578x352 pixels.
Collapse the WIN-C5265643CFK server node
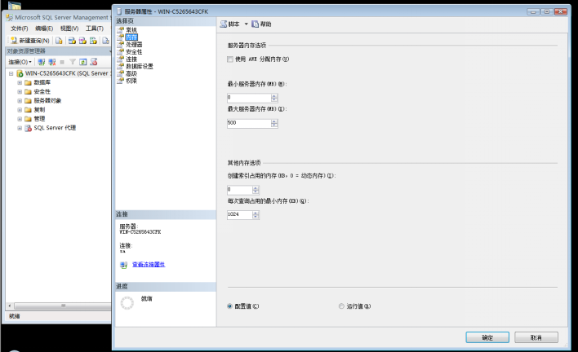[11, 73]
